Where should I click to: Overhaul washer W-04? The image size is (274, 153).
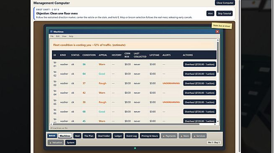click(x=199, y=93)
